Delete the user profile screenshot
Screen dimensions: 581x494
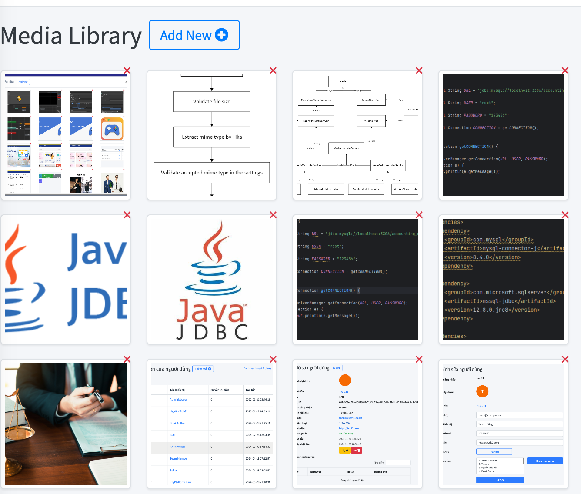click(419, 359)
